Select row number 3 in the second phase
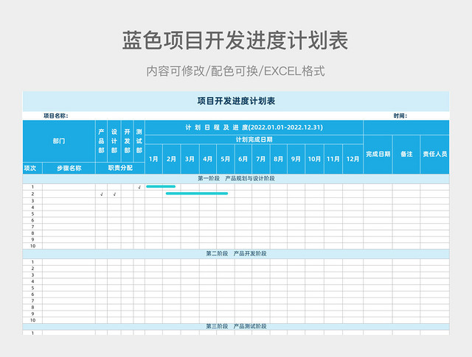This screenshot has height=357, width=472. 32,275
